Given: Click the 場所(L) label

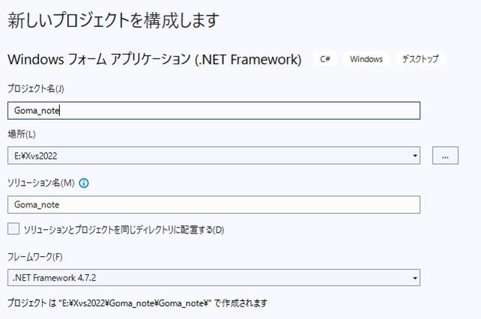Looking at the screenshot, I should pos(22,134).
